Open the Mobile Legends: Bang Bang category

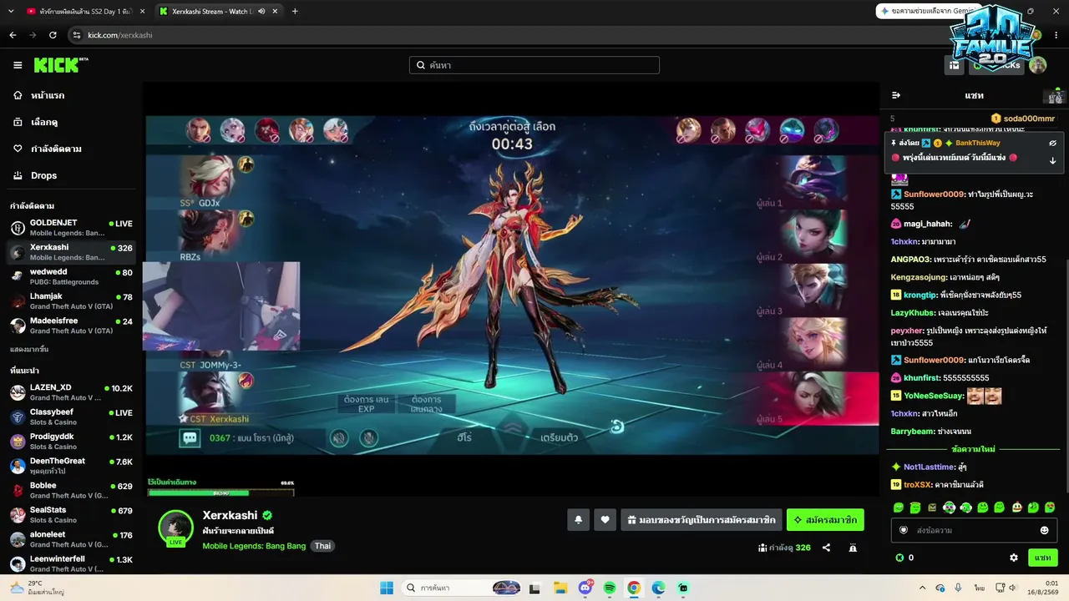point(254,546)
